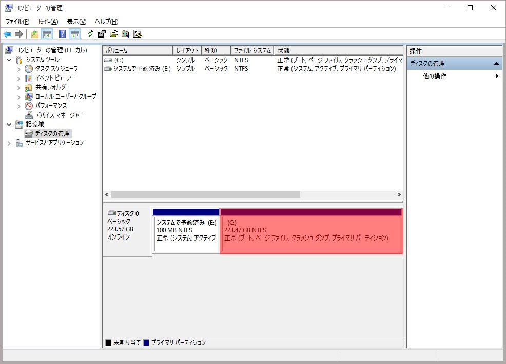Sort by the 状態 column header
Image resolution: width=506 pixels, height=364 pixels.
[339, 51]
